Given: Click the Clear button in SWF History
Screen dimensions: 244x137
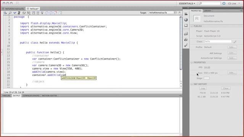Looking at the screenshot, I should click(x=226, y=88).
